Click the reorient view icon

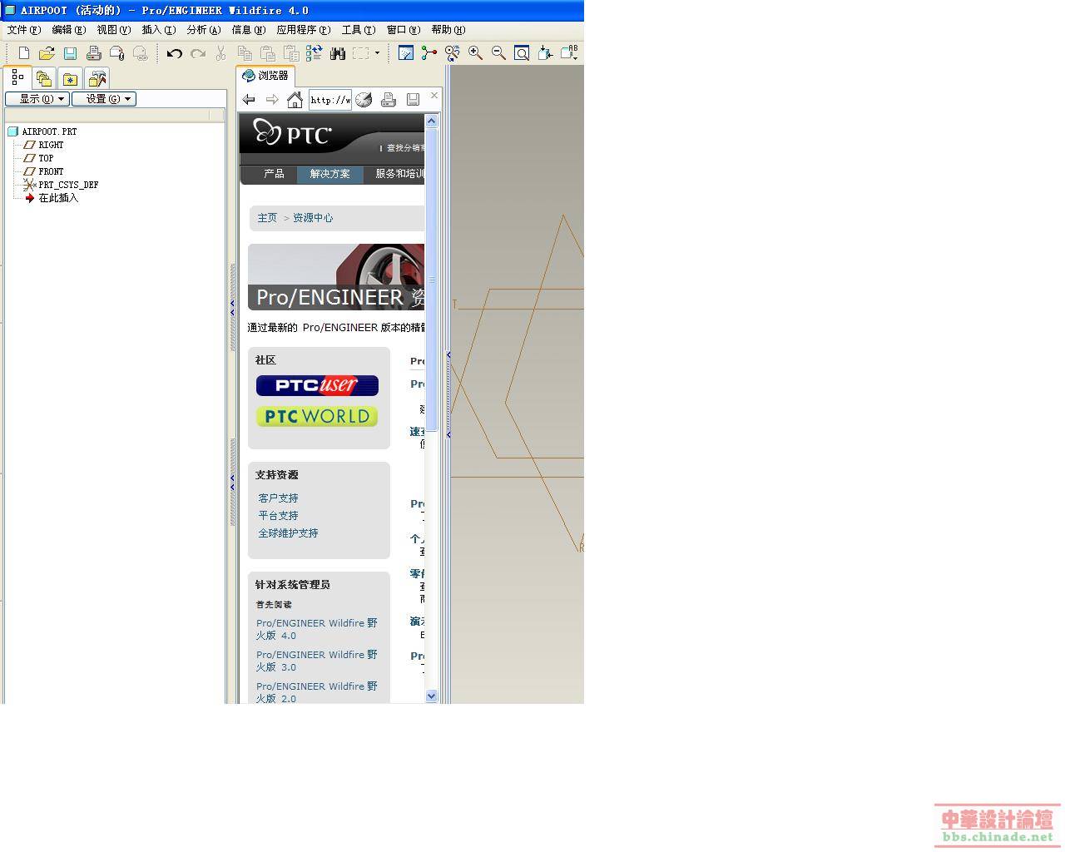pos(545,53)
